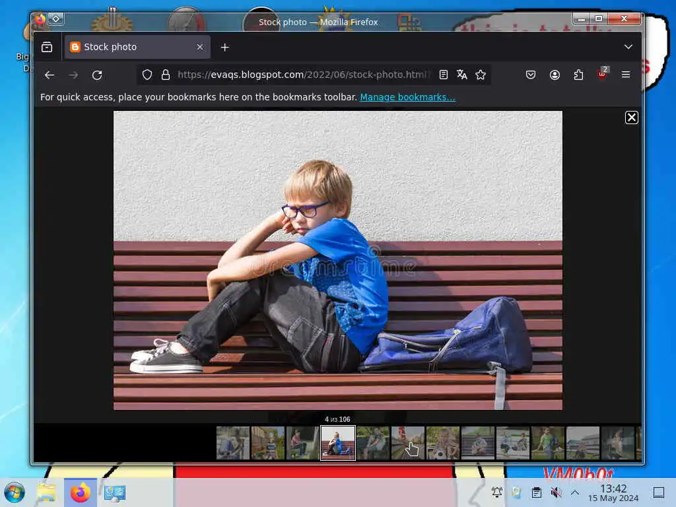
Task: Select the seventh filmstrip thumbnail
Action: 443,443
